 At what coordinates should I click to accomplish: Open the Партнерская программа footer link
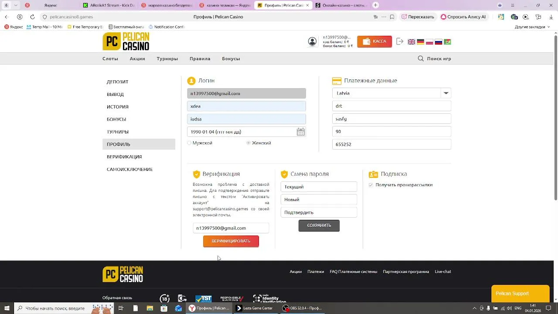click(406, 272)
